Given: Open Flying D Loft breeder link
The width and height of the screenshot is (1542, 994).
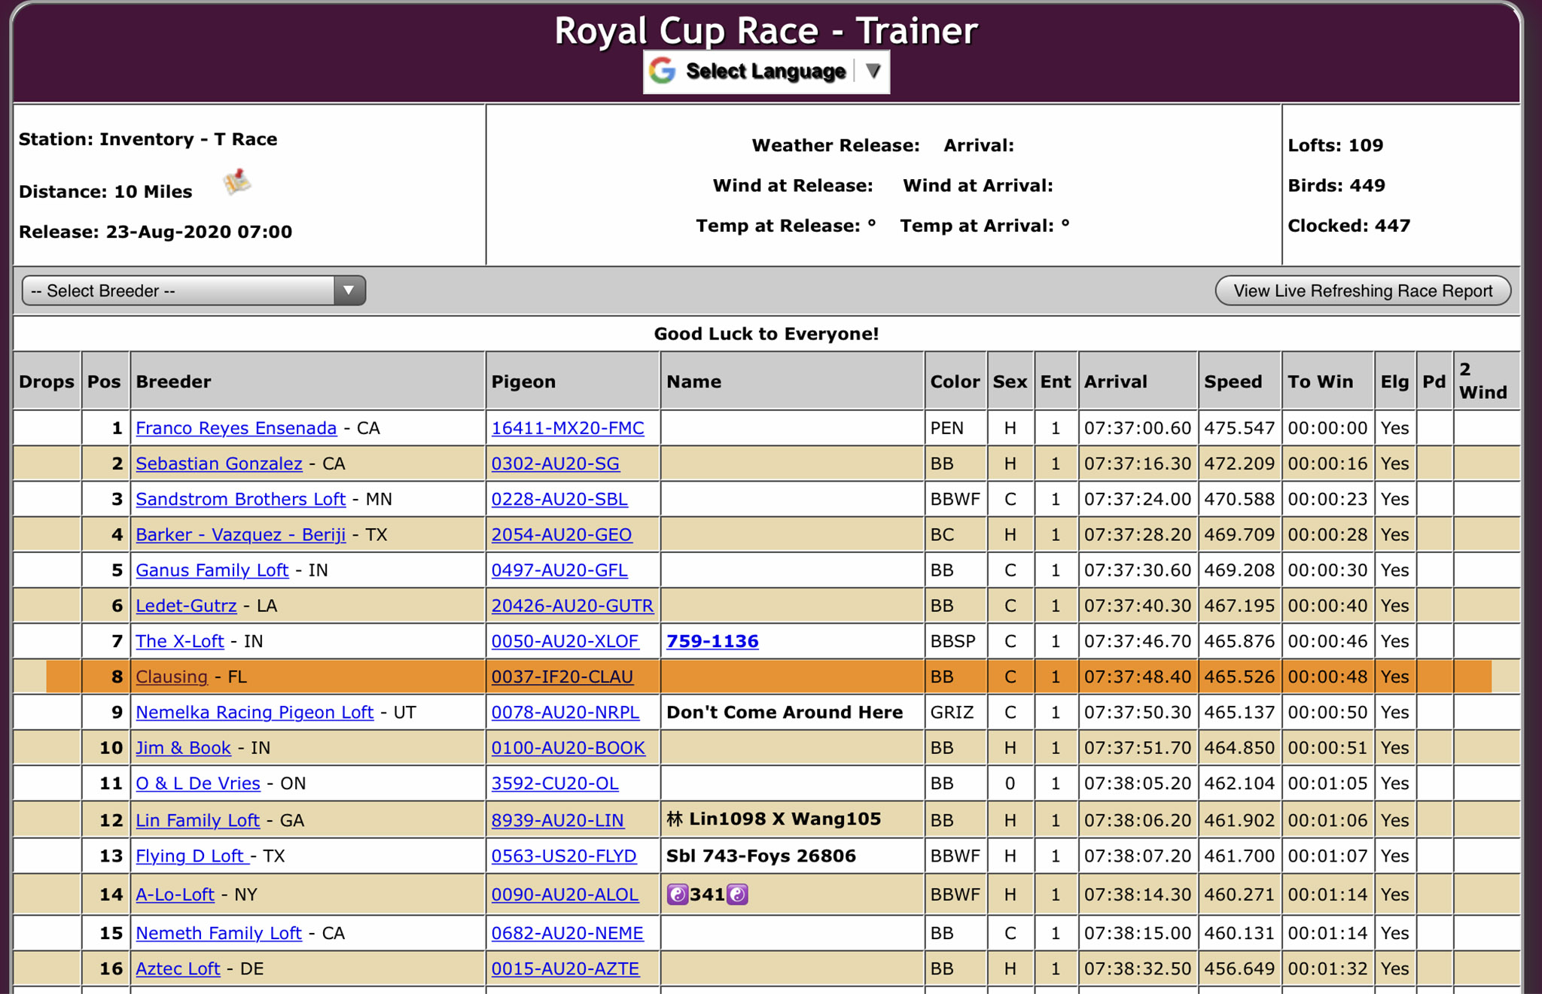Looking at the screenshot, I should [x=192, y=856].
